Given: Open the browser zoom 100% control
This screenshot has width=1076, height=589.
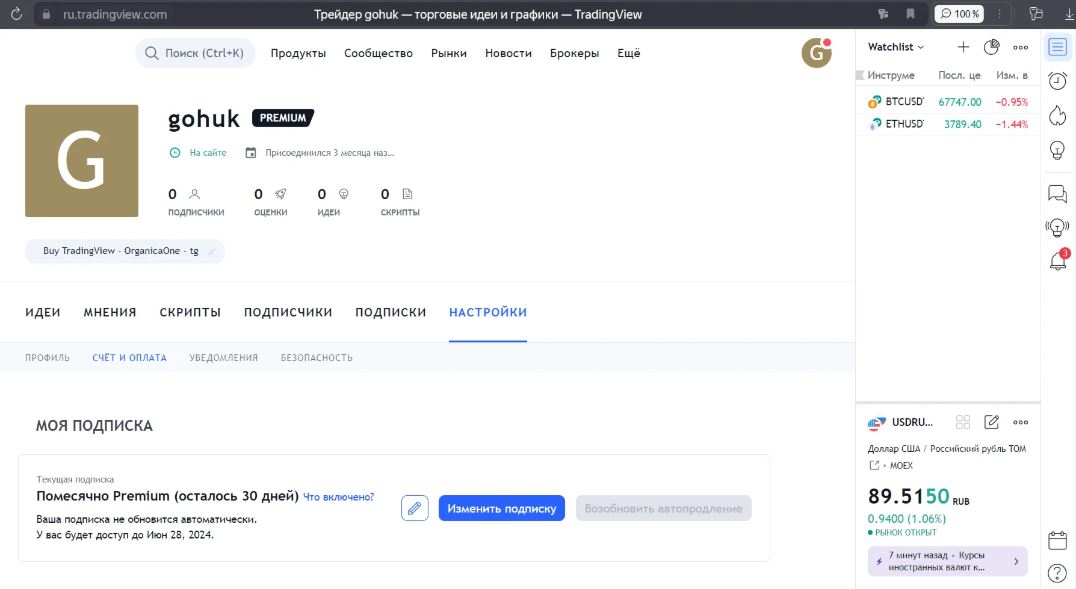Looking at the screenshot, I should click(959, 14).
